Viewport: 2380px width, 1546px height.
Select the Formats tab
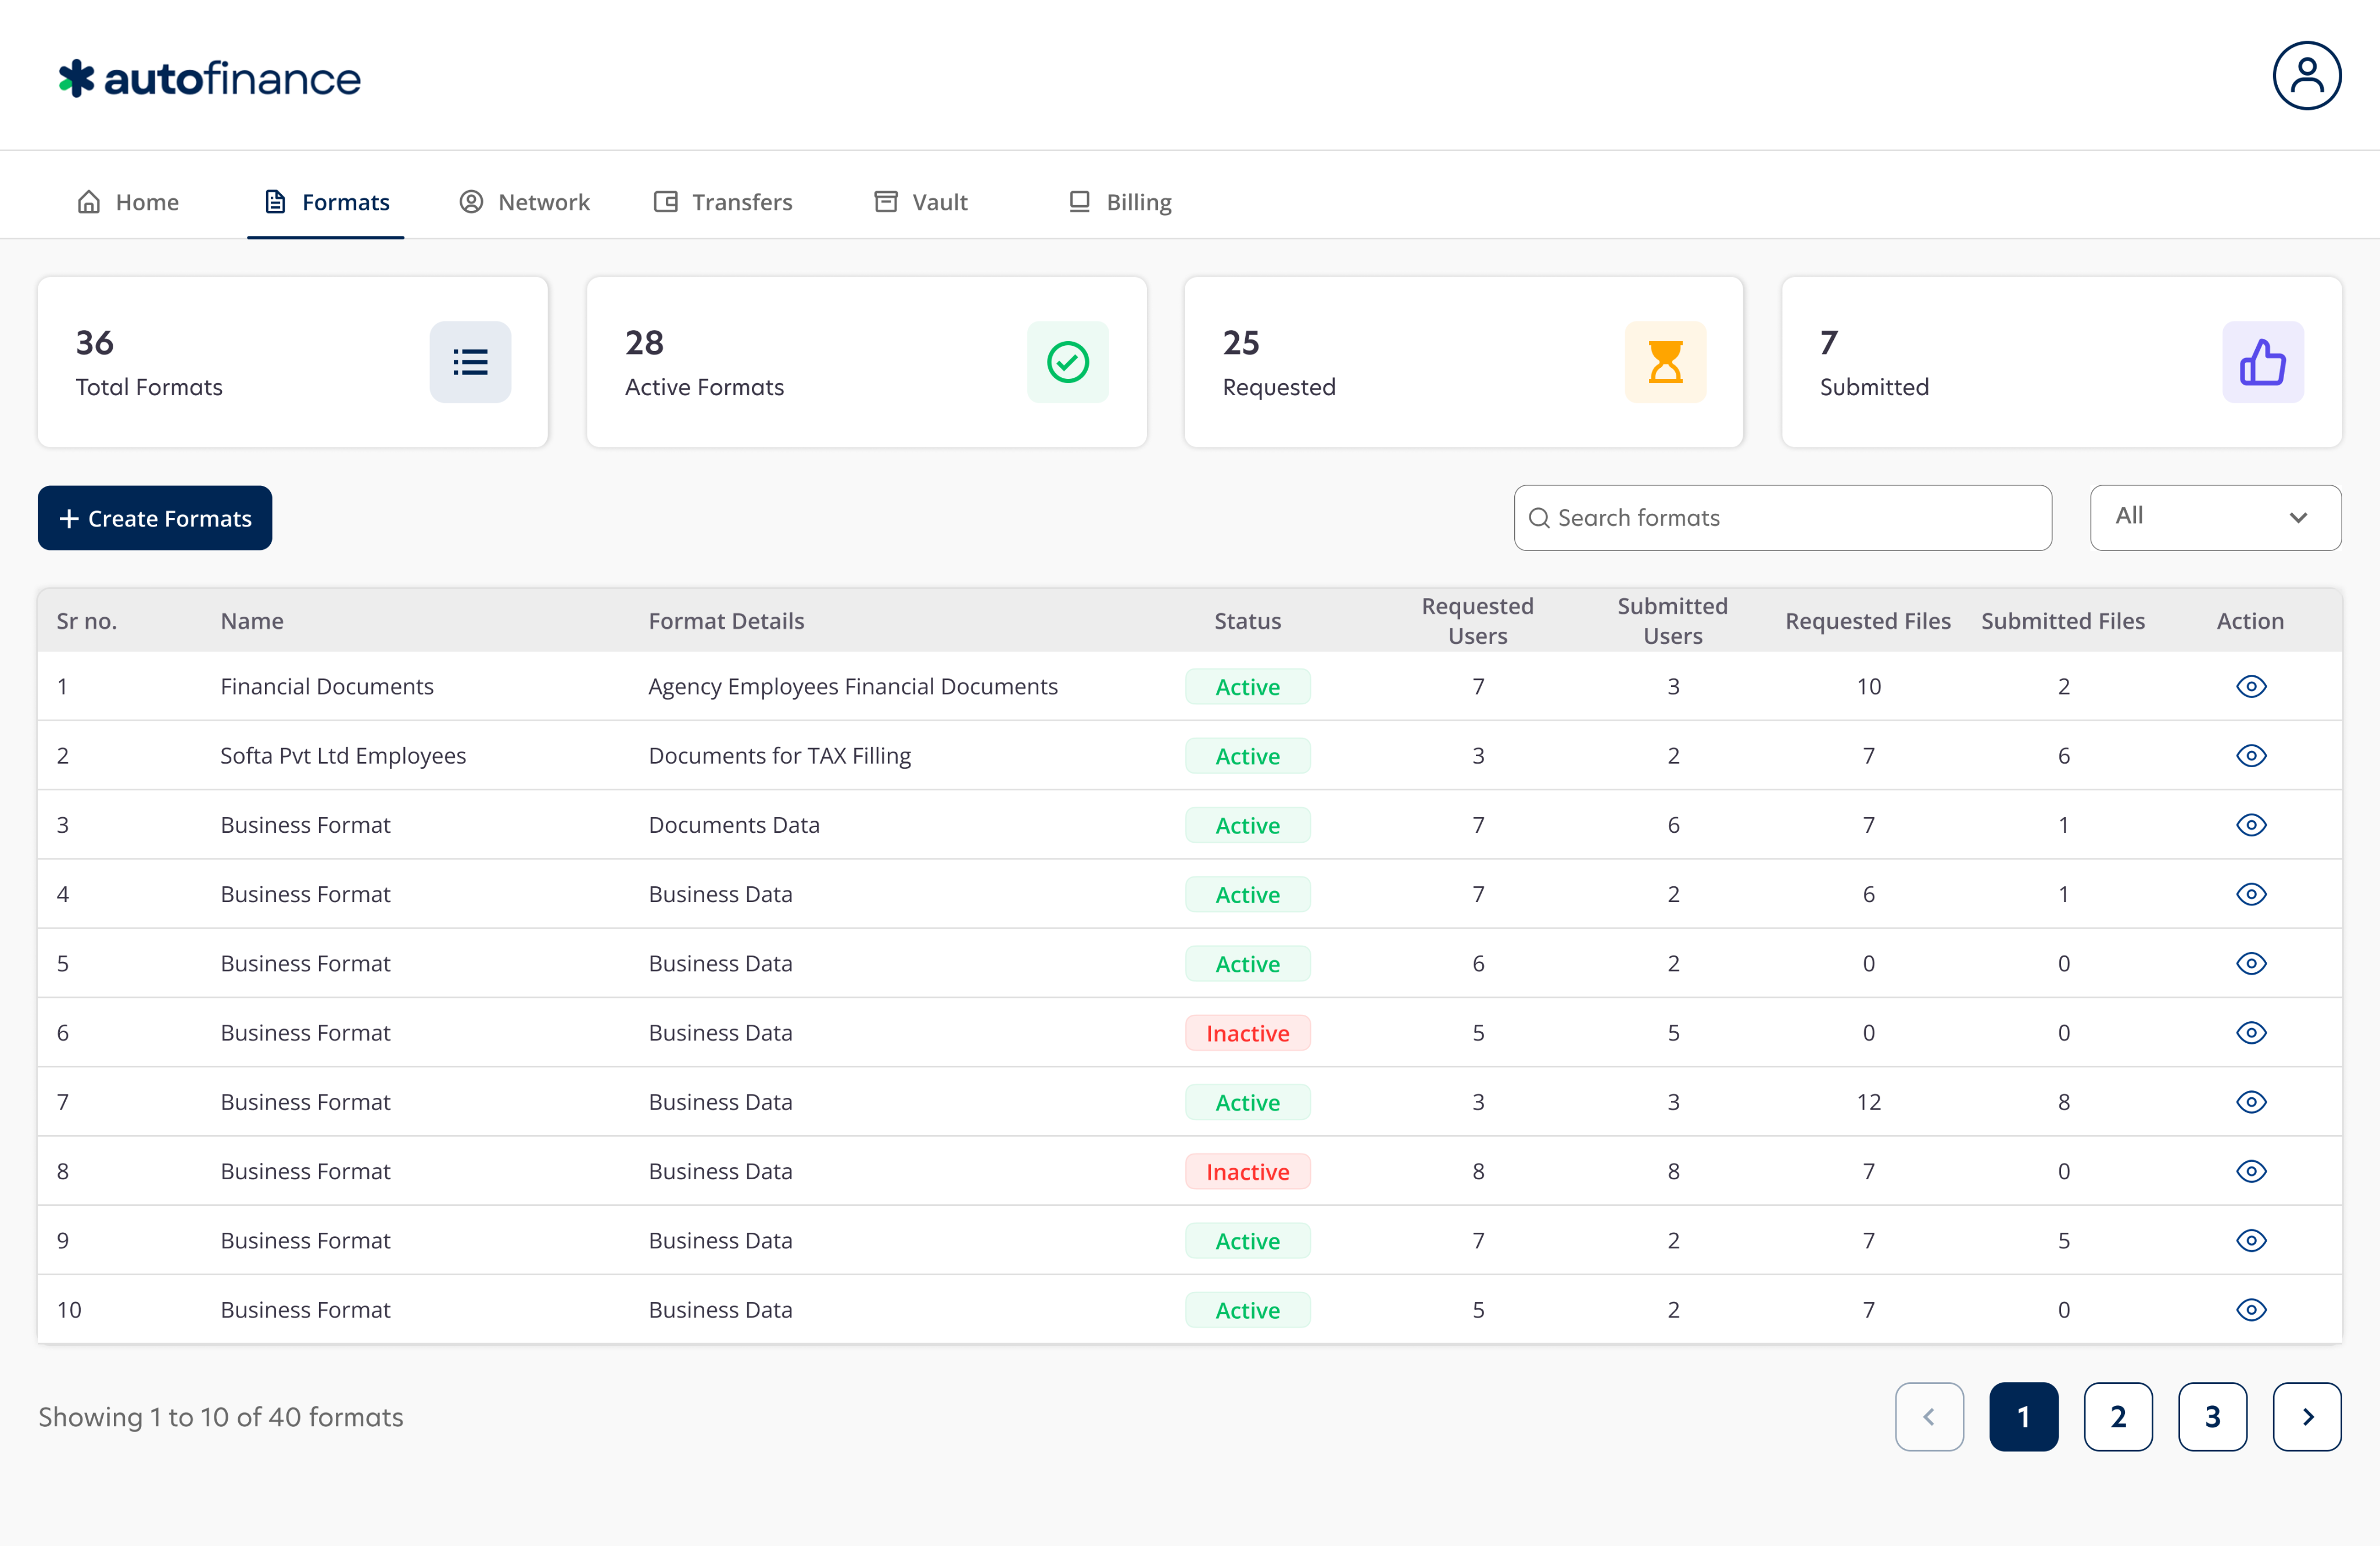click(326, 202)
